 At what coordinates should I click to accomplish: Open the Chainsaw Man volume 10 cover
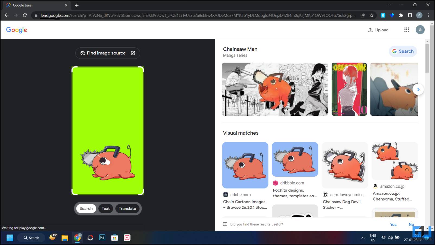[349, 89]
